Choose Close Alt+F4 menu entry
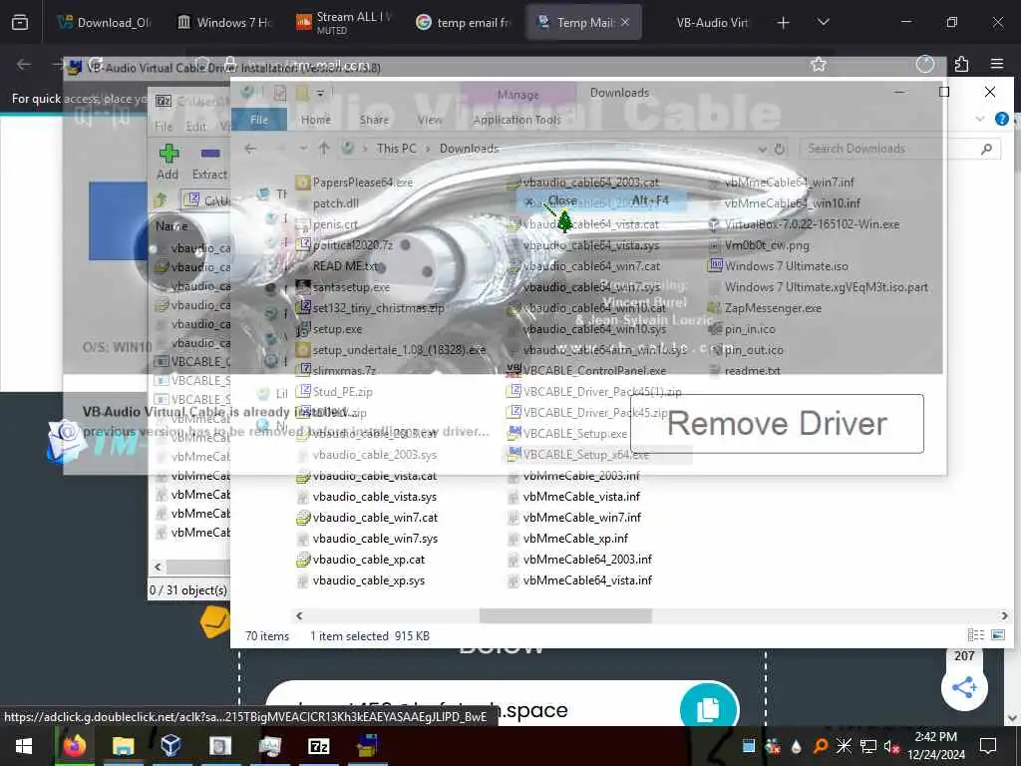This screenshot has width=1021, height=766. [x=601, y=200]
